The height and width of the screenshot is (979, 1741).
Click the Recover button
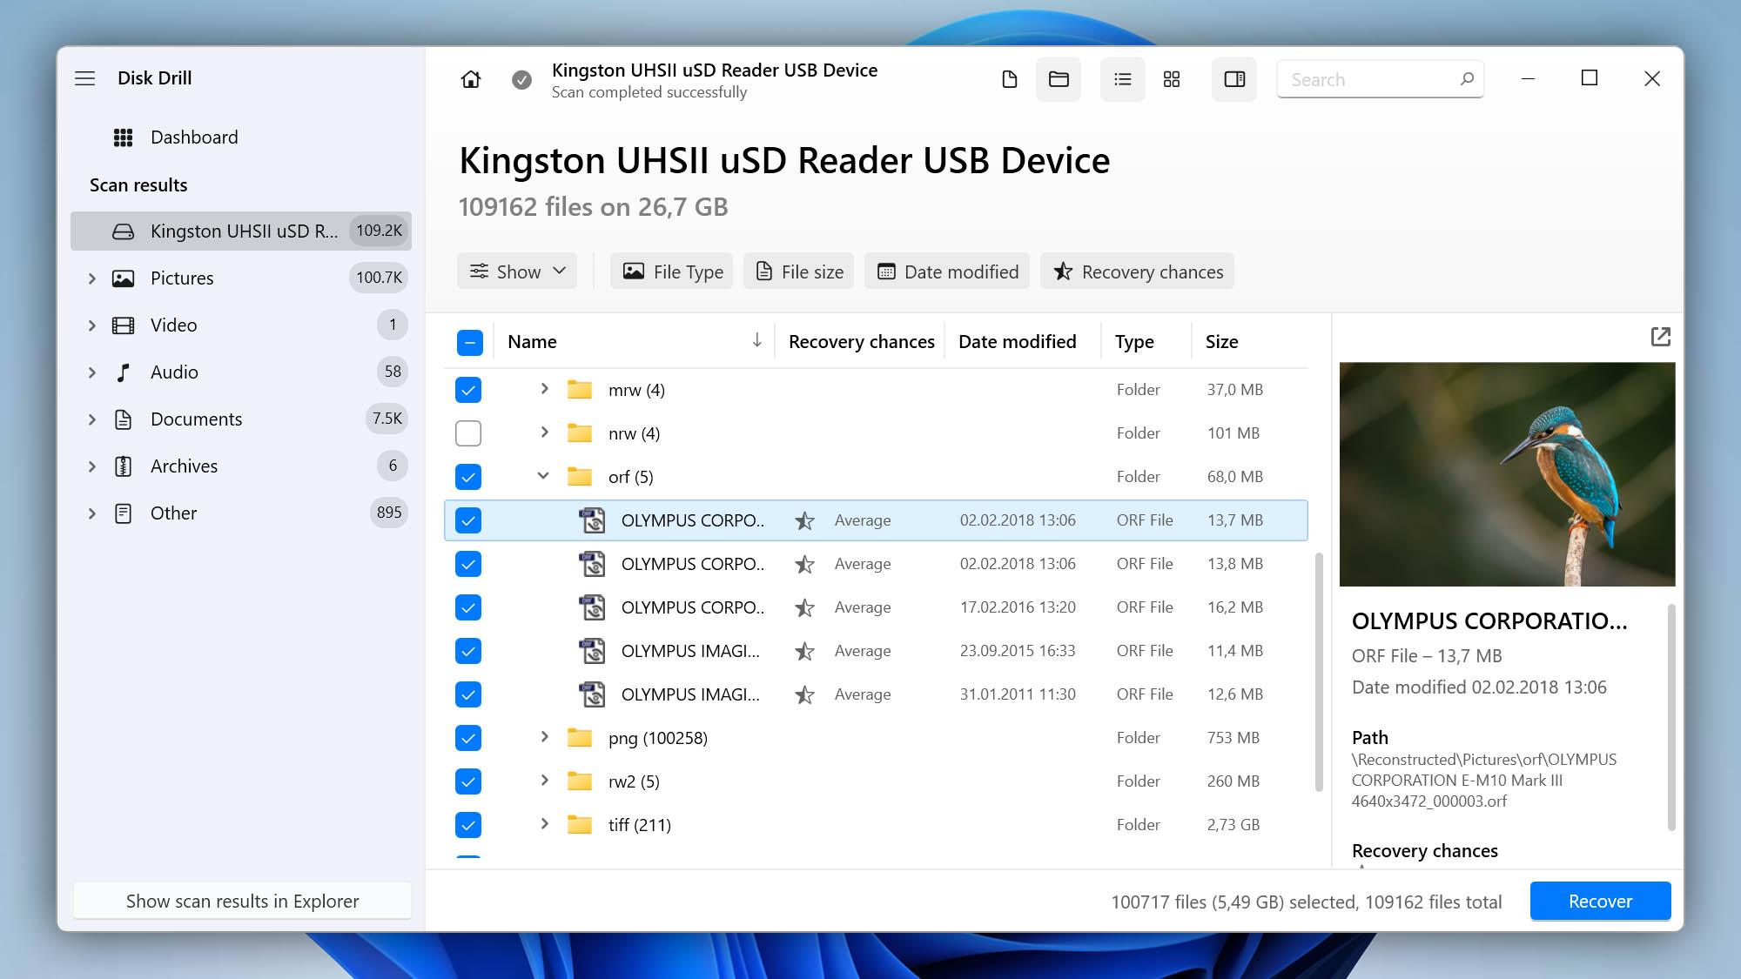click(x=1600, y=900)
